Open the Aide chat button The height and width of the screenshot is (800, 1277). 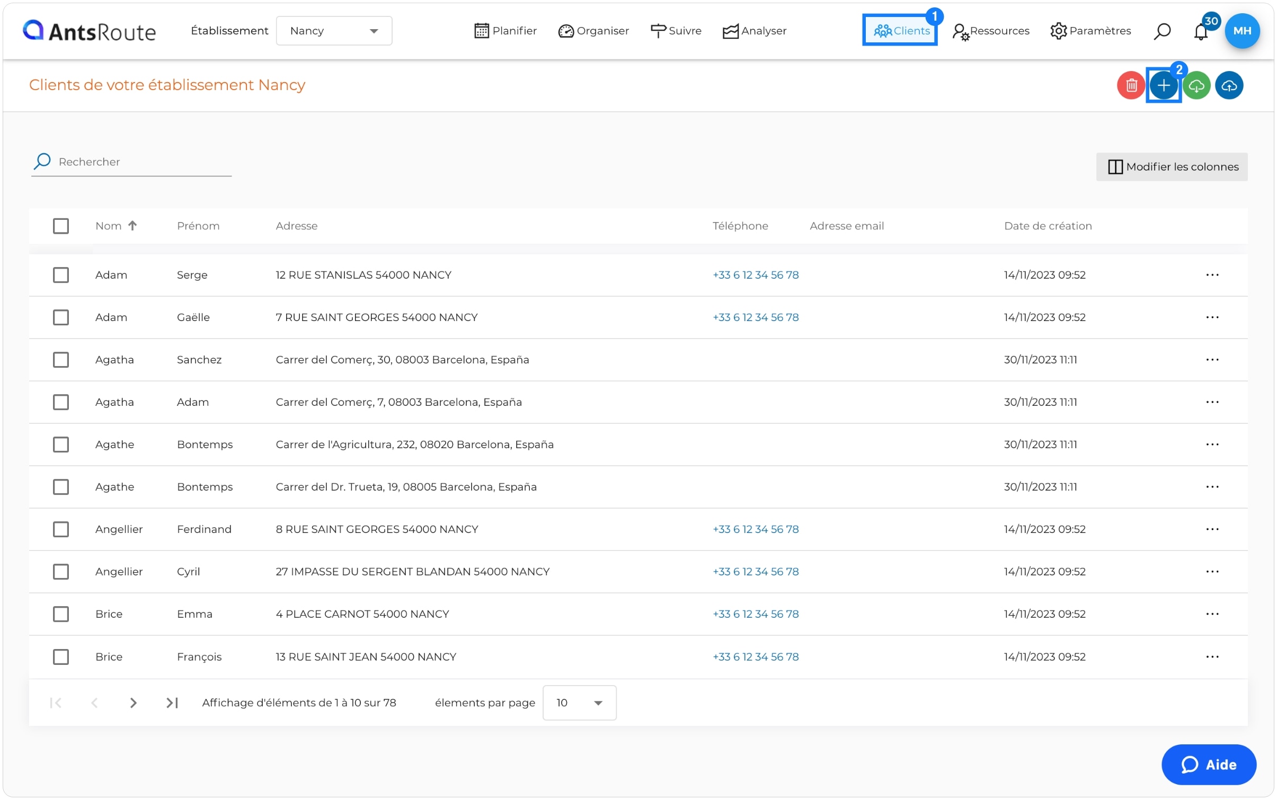click(1209, 765)
